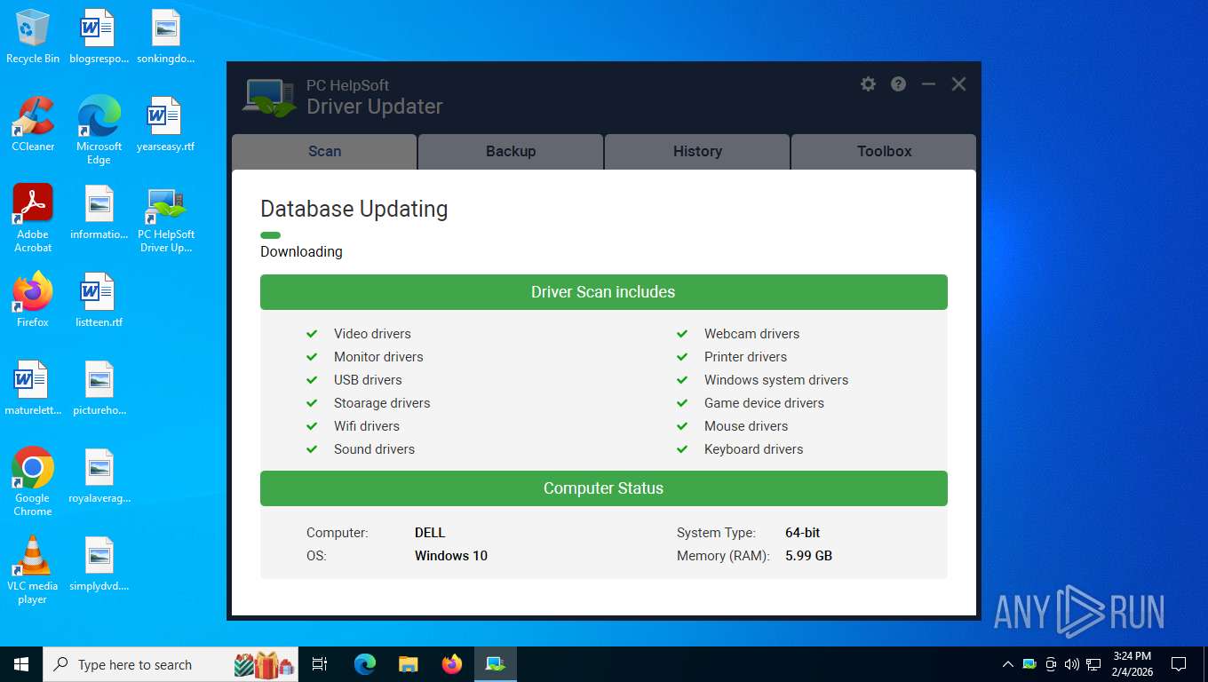1208x682 pixels.
Task: Select listteen.rtf file on desktop
Action: tap(99, 300)
